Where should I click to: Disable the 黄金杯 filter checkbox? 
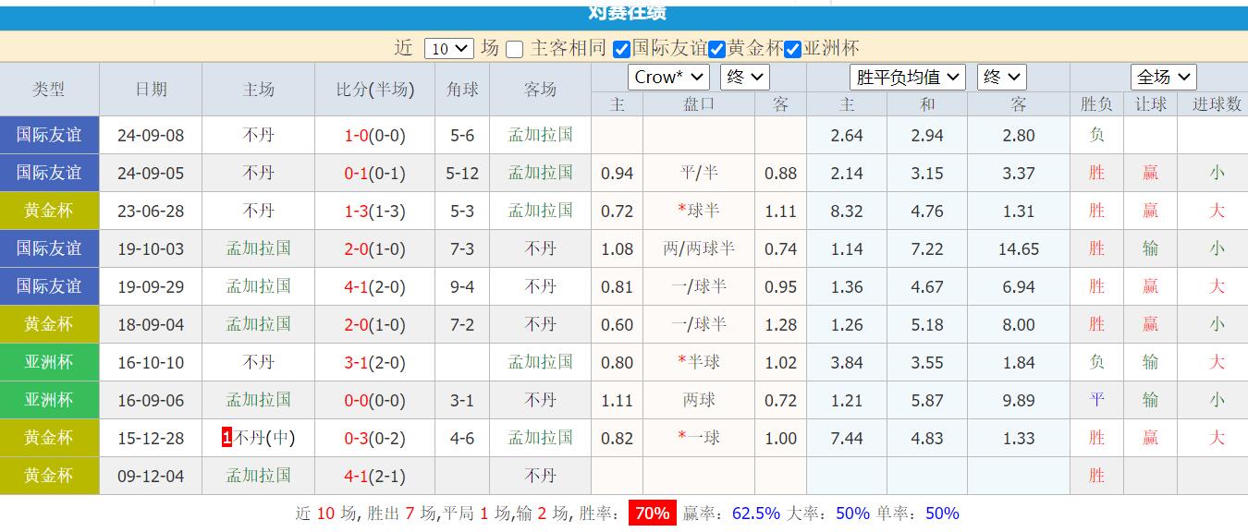[x=716, y=49]
